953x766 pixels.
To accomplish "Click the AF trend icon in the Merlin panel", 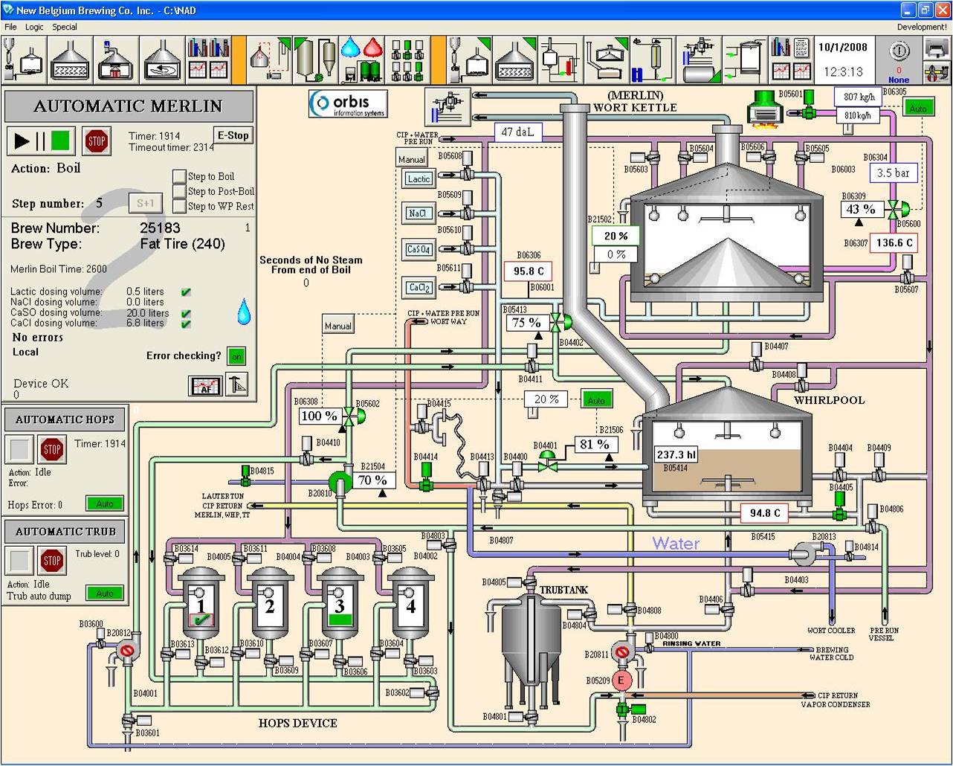I will click(206, 386).
